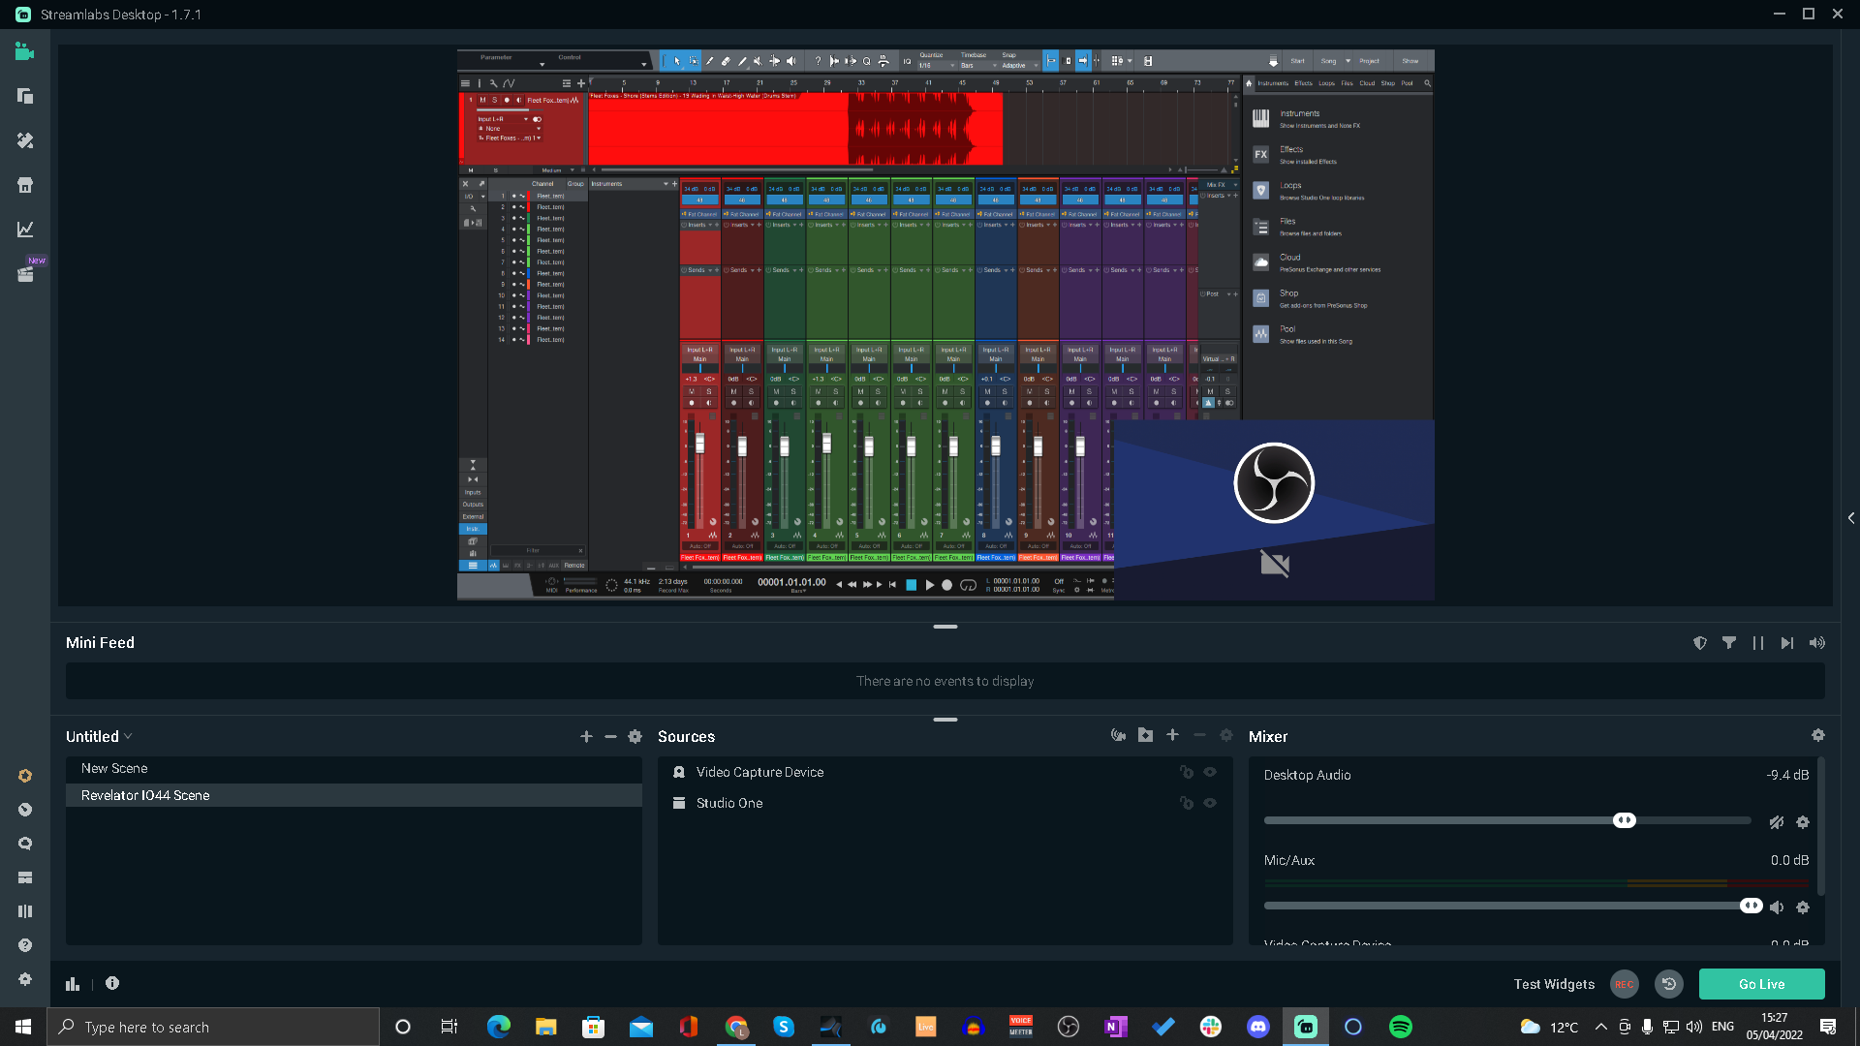Image resolution: width=1860 pixels, height=1046 pixels.
Task: Add a new source with plus icon
Action: [1172, 736]
